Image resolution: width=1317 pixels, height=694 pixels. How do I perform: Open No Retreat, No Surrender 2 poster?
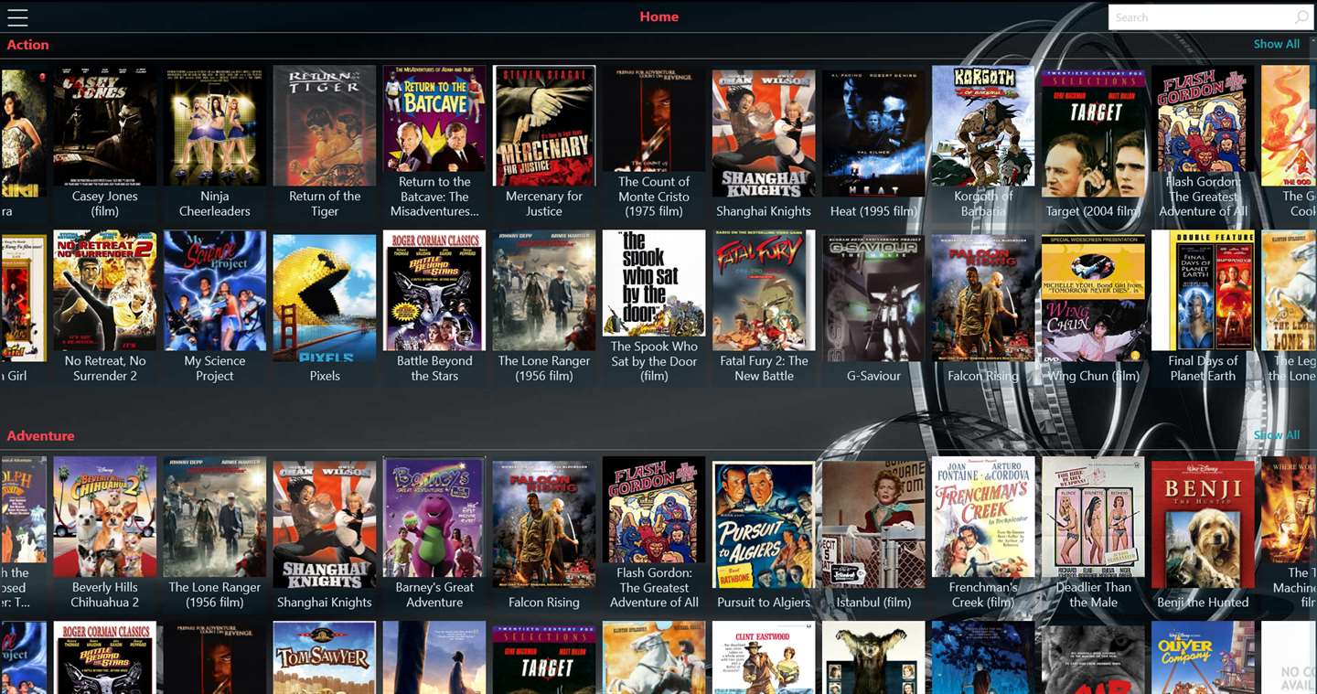click(x=105, y=291)
